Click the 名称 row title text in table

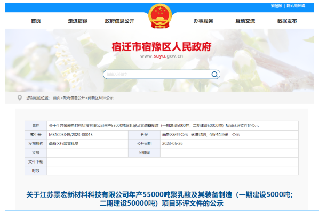(154, 126)
